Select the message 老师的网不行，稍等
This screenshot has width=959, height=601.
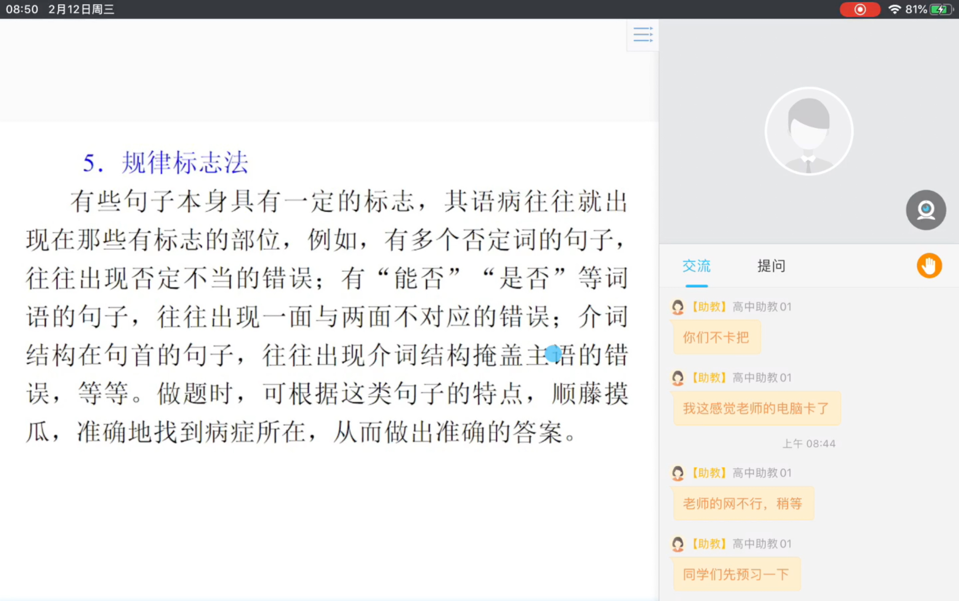pyautogui.click(x=743, y=504)
